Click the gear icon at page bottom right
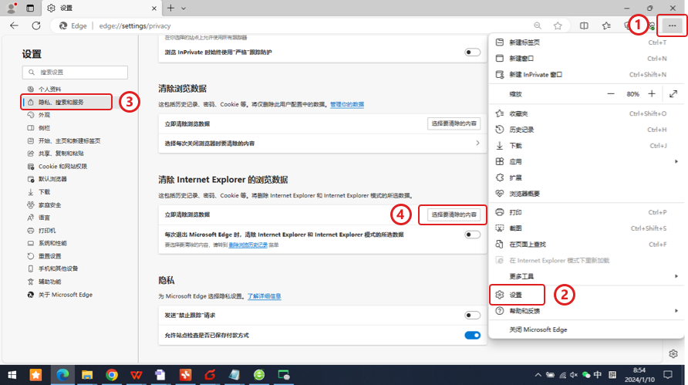This screenshot has height=385, width=688. coord(673,353)
